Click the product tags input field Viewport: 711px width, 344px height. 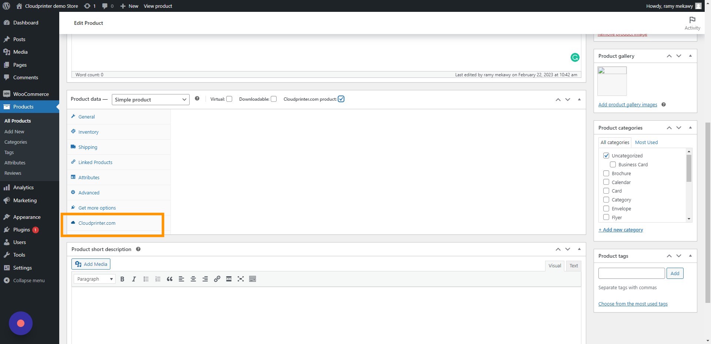(x=631, y=273)
